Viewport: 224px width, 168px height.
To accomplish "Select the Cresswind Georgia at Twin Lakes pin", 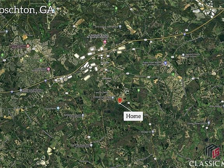I will [112, 98].
